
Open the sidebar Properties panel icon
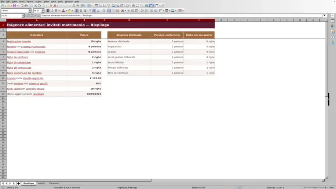[x=332, y=21]
